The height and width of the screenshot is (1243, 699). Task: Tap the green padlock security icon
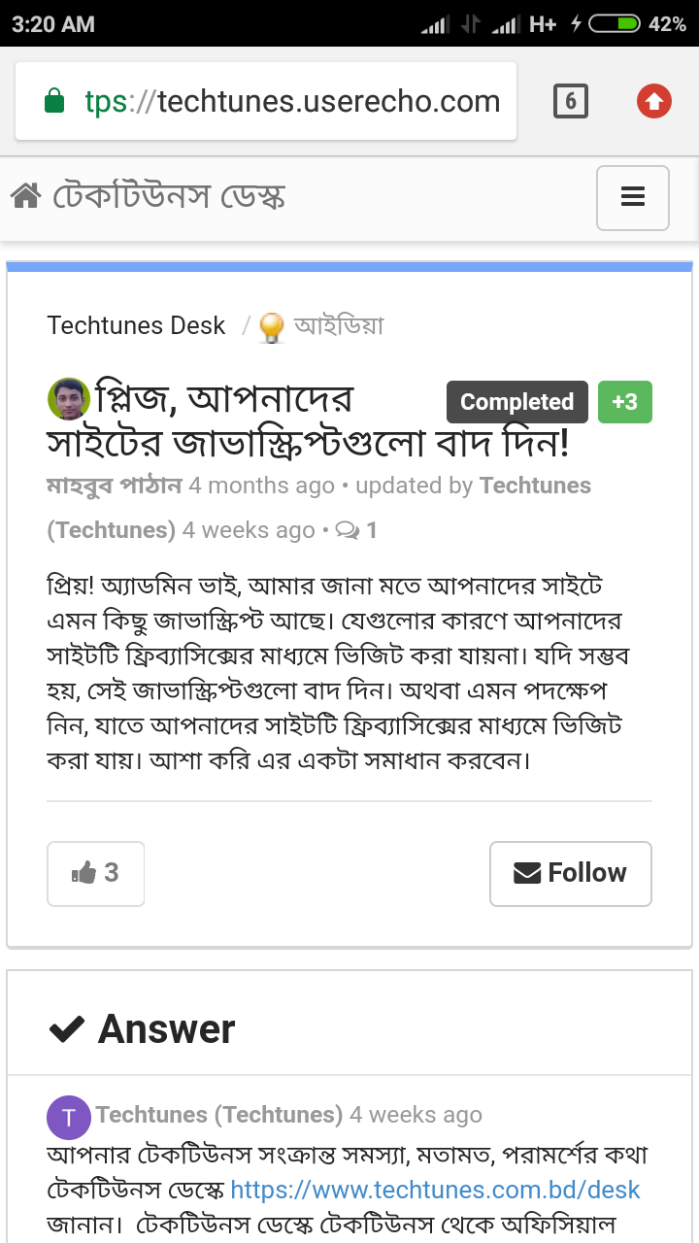click(54, 101)
